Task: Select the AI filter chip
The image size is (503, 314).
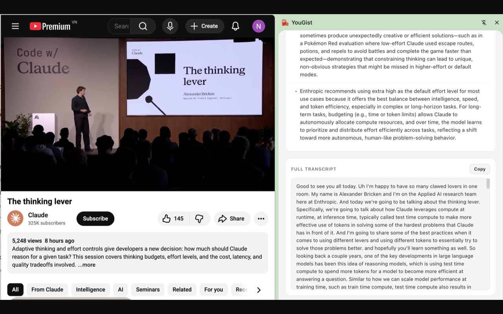Action: click(121, 290)
